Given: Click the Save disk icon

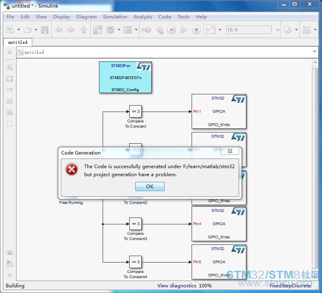Looking at the screenshot, I should pyautogui.click(x=45, y=30).
